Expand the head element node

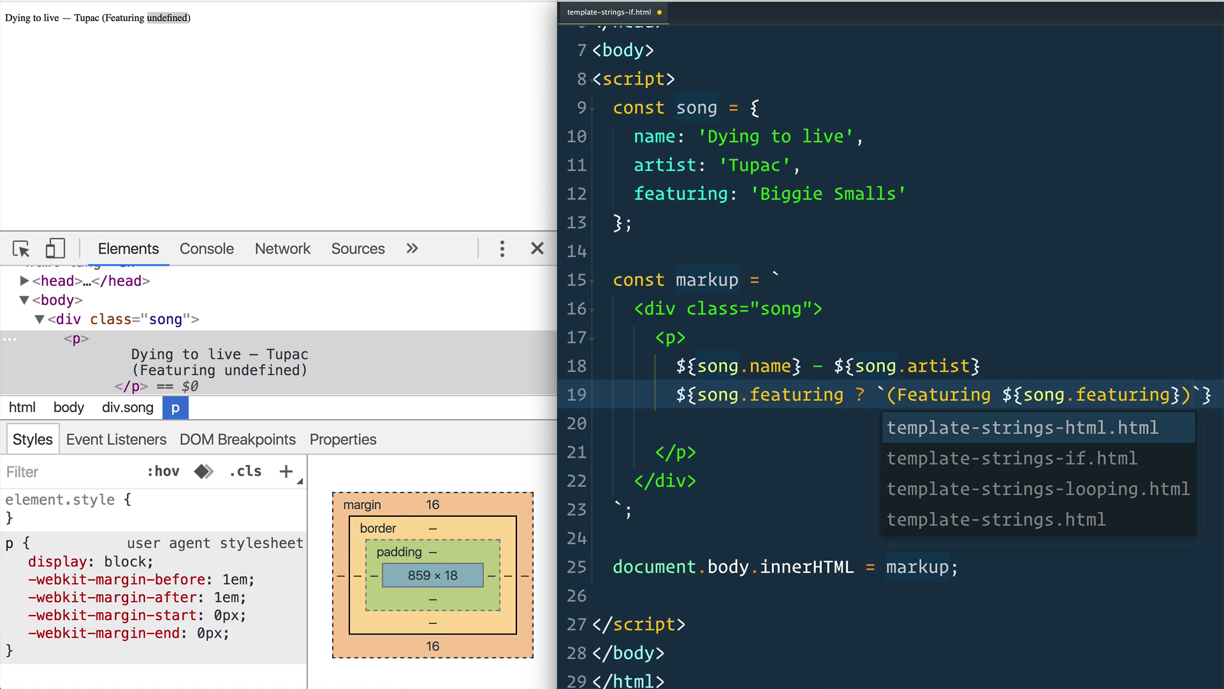pos(24,281)
